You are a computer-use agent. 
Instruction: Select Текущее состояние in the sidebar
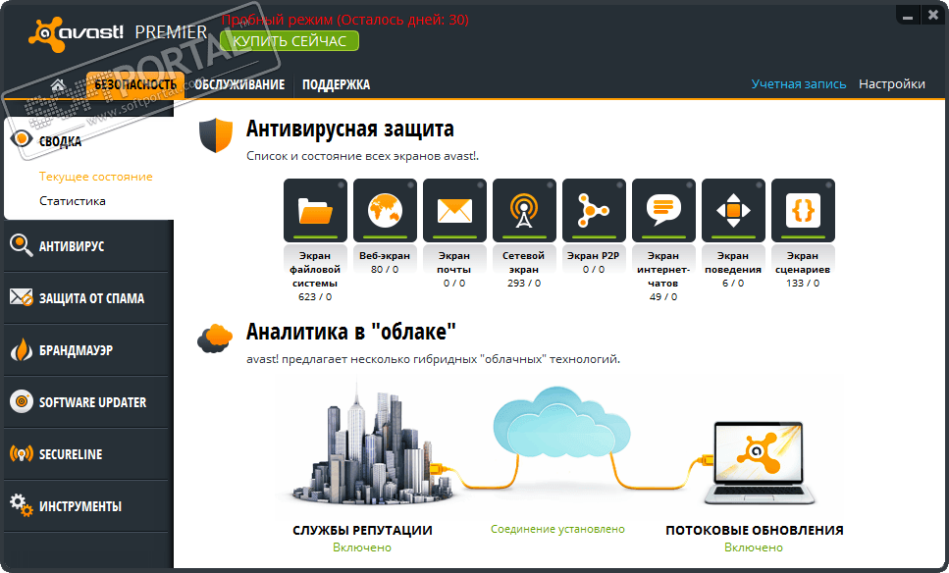[x=95, y=177]
